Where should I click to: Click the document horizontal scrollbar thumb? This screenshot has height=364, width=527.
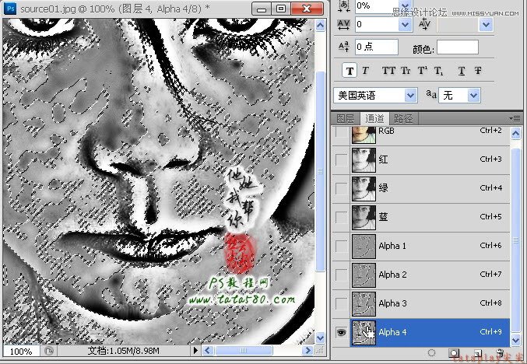coord(244,351)
